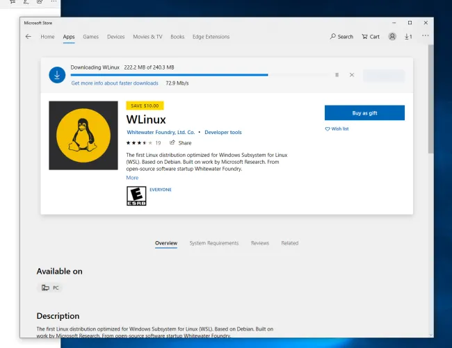The height and width of the screenshot is (348, 452).
Task: Click the WLinux app title
Action: coord(146,119)
